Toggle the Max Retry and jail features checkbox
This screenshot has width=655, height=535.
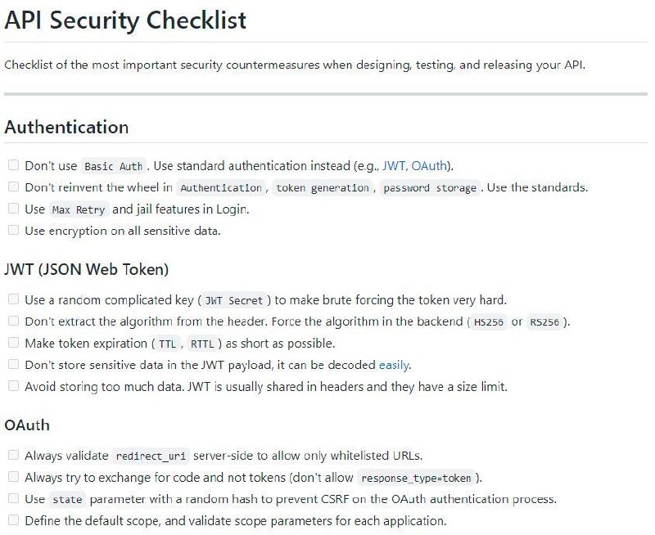tap(13, 209)
